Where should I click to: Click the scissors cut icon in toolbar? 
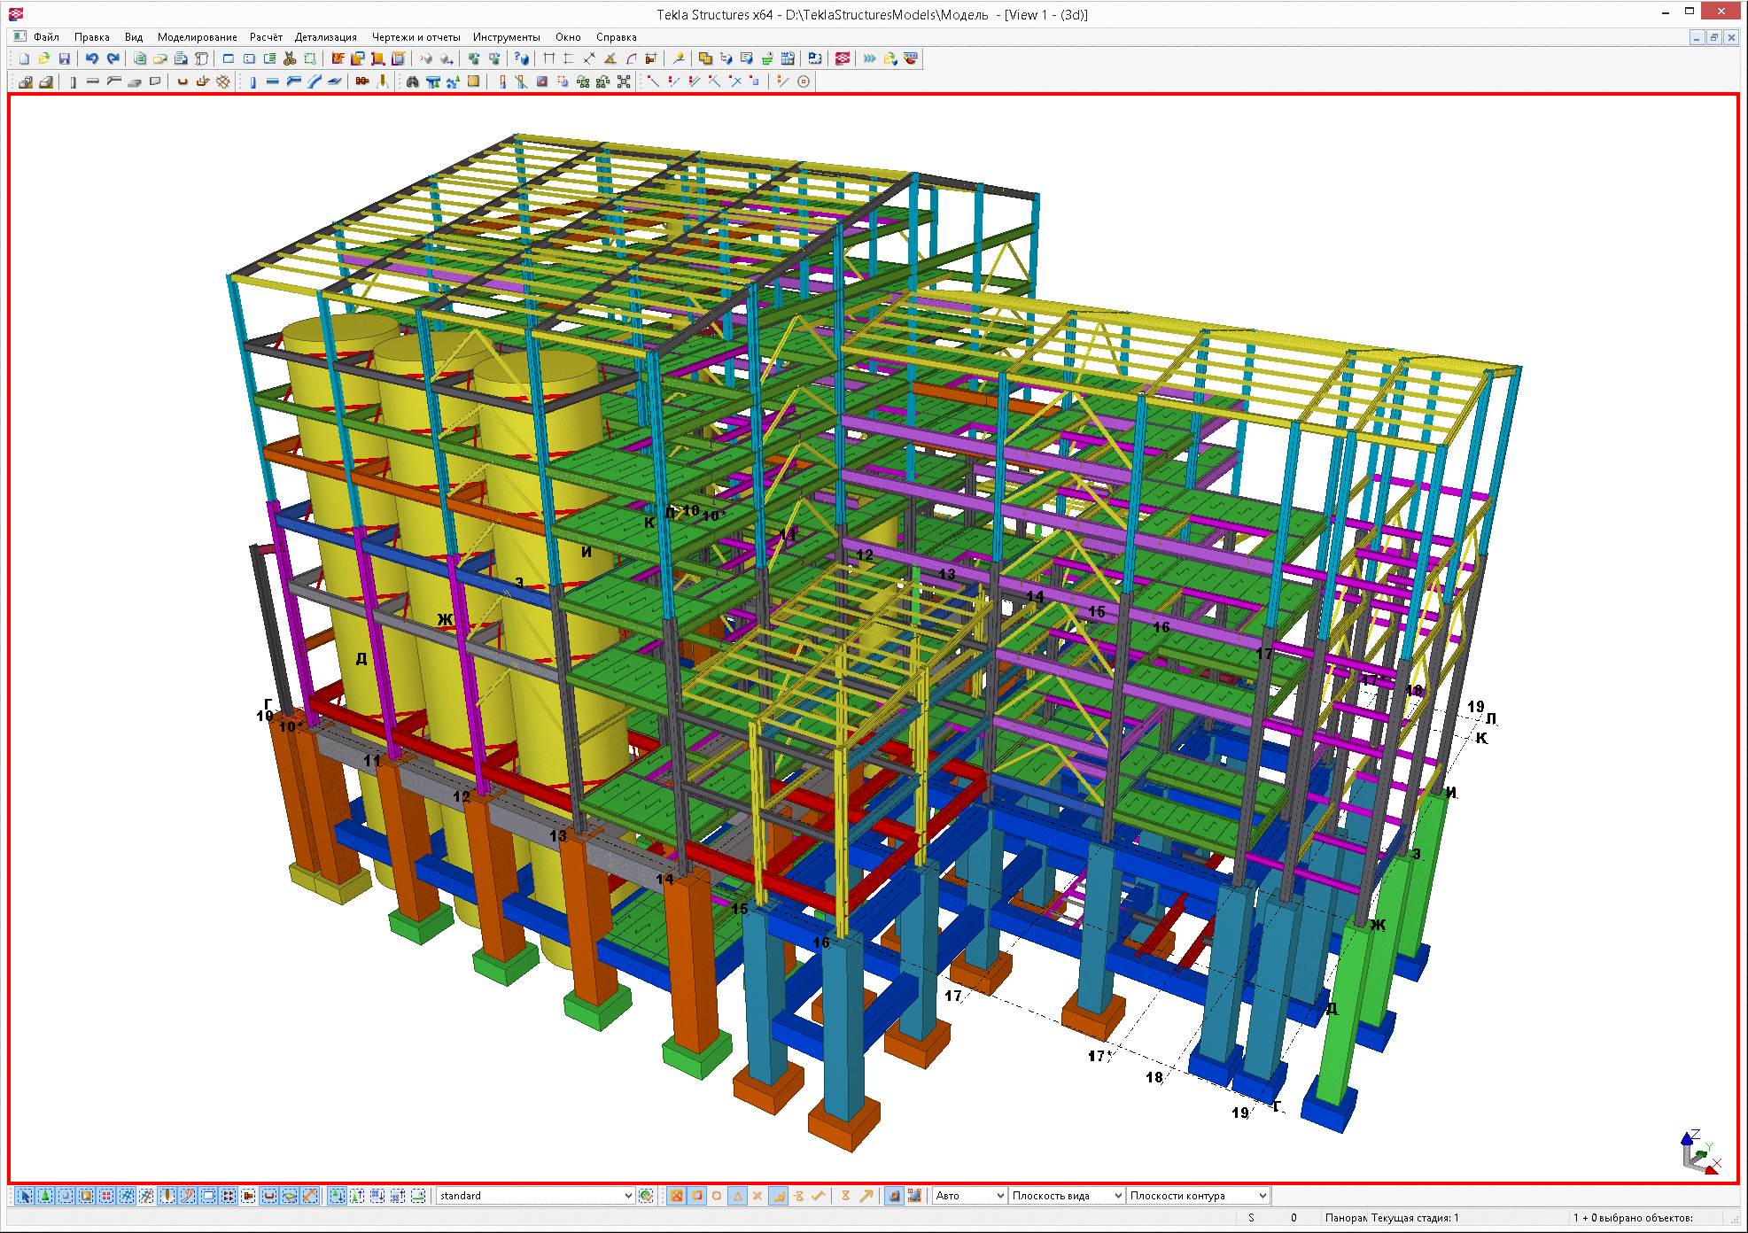pos(290,58)
